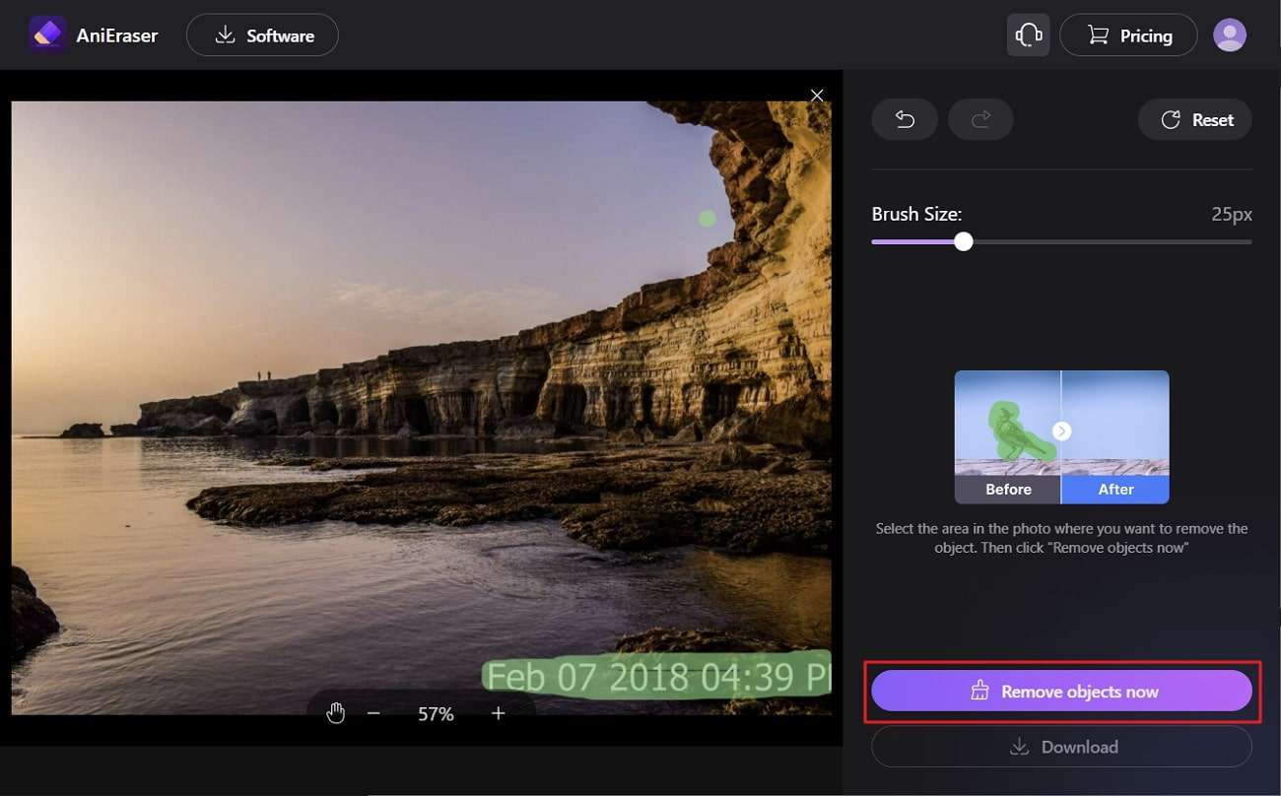Viewport: 1281px width, 796px height.
Task: Click the before/after comparison arrow handle
Action: point(1061,431)
